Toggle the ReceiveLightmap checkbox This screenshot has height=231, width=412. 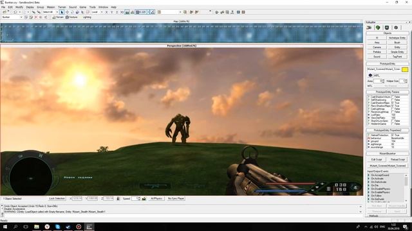(x=393, y=112)
